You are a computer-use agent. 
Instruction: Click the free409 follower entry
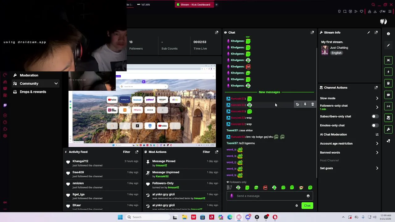click(x=102, y=174)
